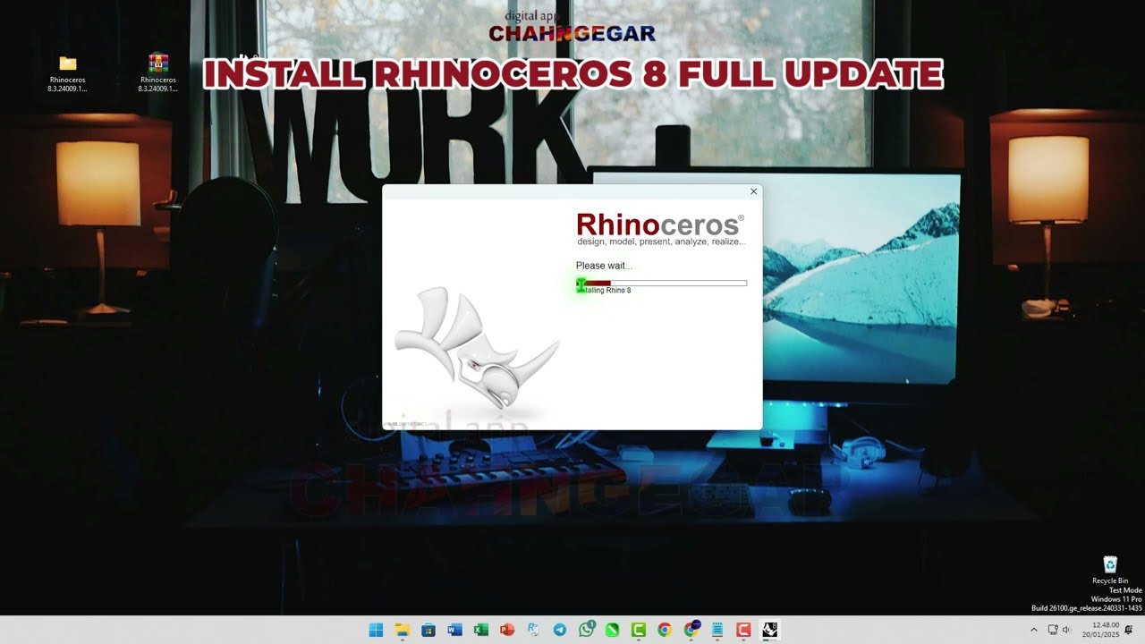The width and height of the screenshot is (1145, 644).
Task: Open the Windows Start menu
Action: click(376, 630)
